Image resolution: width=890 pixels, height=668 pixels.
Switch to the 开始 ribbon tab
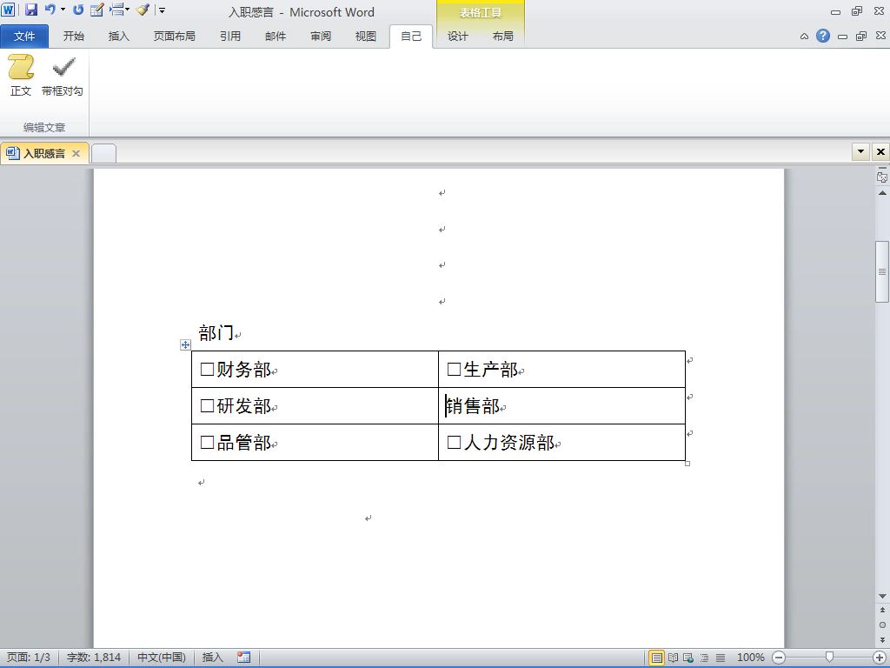pos(73,37)
